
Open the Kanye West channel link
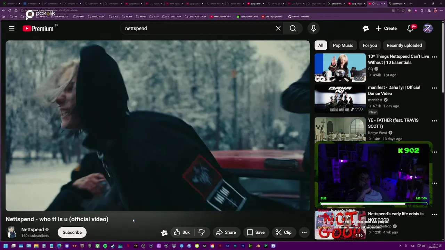pyautogui.click(x=378, y=133)
